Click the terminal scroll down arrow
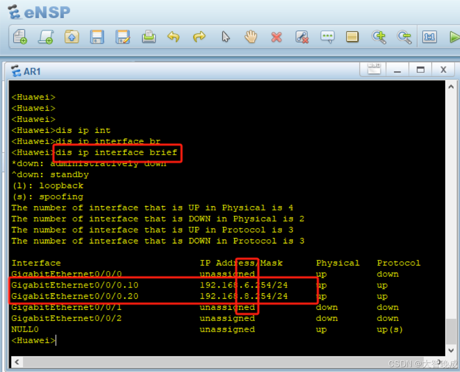 pos(451,350)
